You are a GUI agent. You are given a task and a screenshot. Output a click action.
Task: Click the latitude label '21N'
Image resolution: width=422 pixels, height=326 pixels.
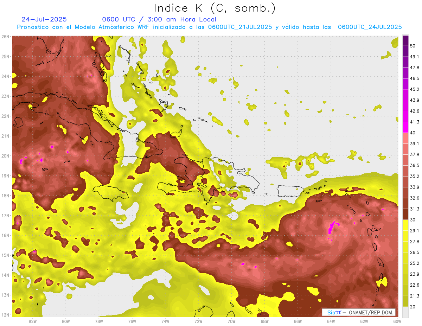(5, 136)
